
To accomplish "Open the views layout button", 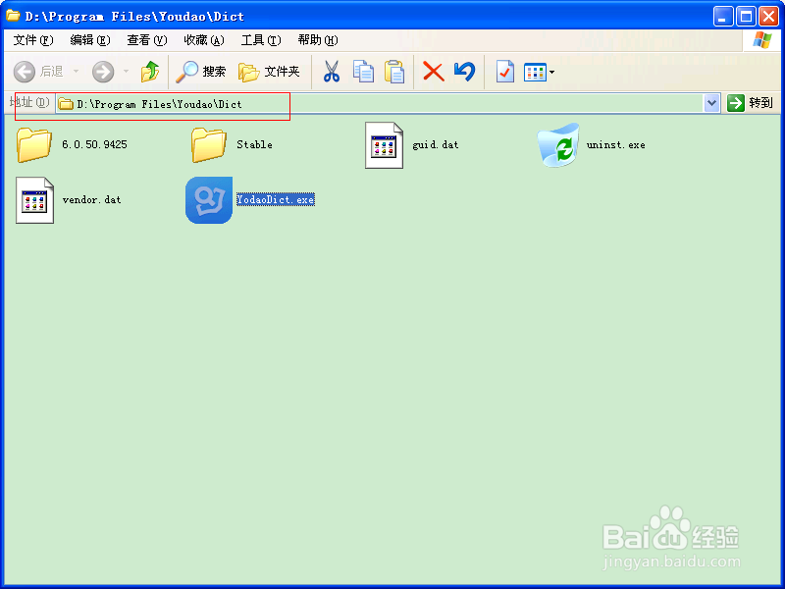I will point(535,72).
